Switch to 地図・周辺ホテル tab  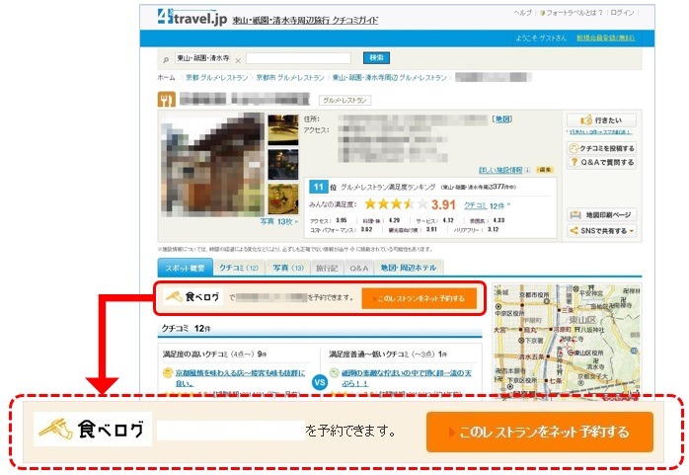(409, 268)
